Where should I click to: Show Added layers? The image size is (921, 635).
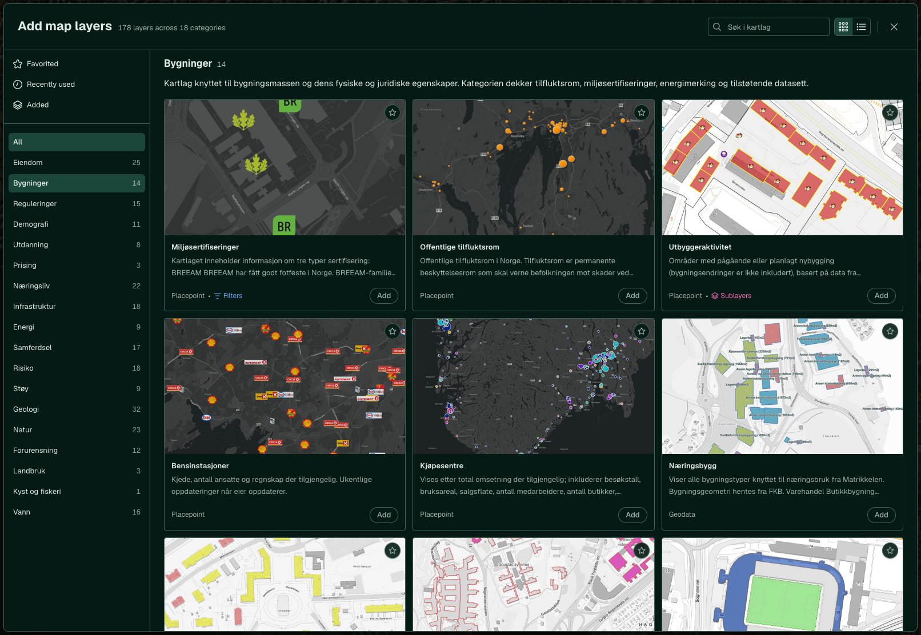[77, 105]
